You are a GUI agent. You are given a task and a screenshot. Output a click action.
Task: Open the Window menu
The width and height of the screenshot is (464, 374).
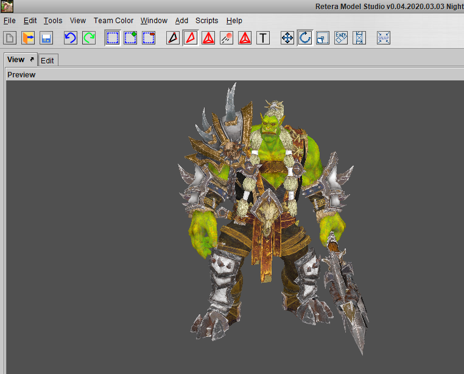pyautogui.click(x=154, y=21)
